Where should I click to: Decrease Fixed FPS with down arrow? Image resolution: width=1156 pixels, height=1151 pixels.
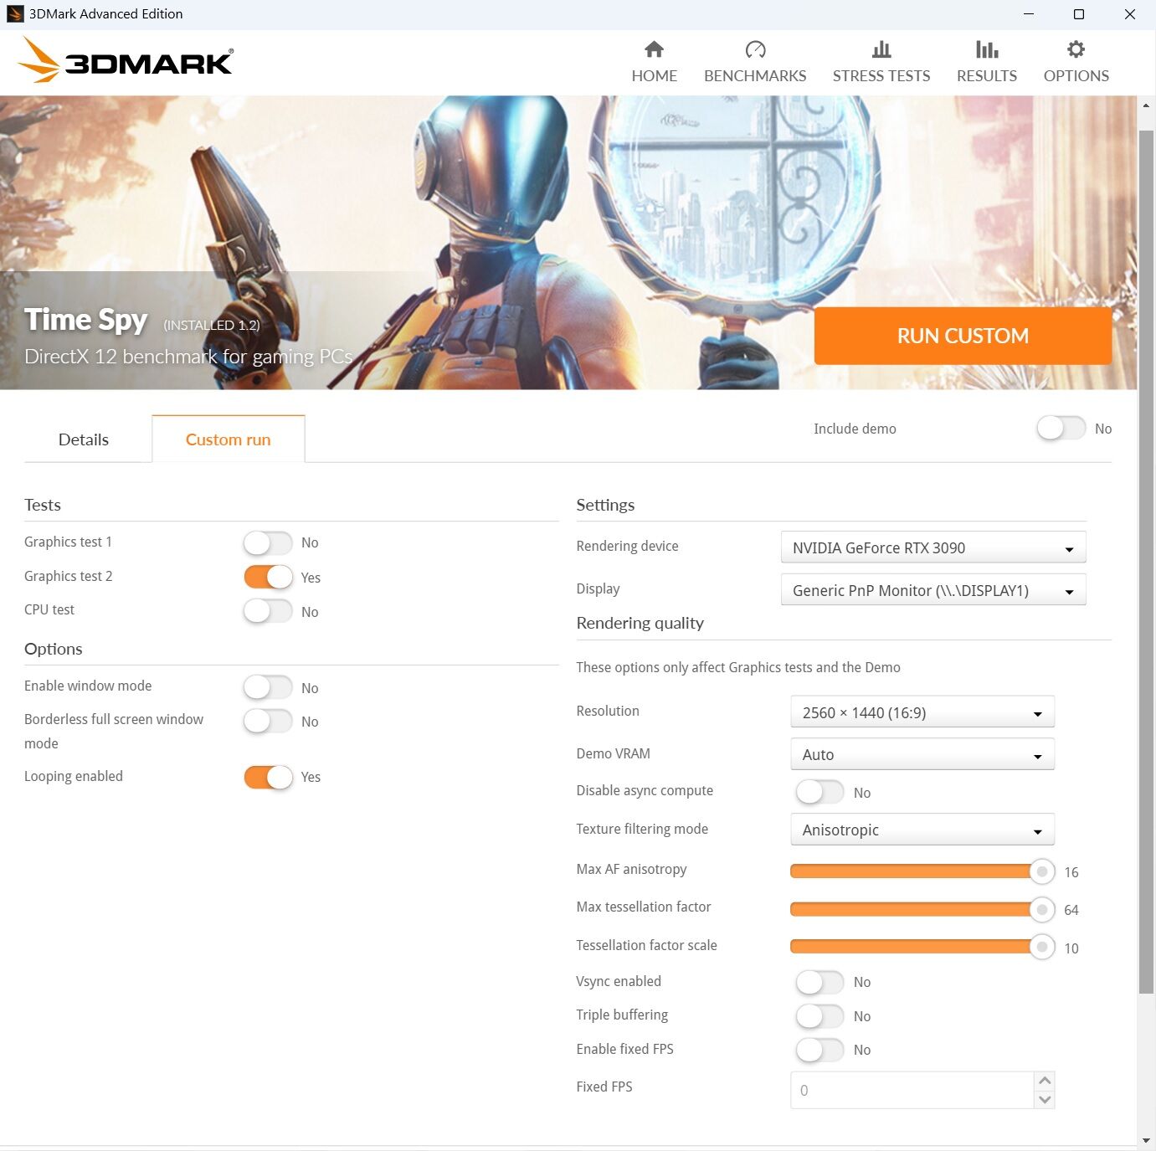tap(1045, 1099)
